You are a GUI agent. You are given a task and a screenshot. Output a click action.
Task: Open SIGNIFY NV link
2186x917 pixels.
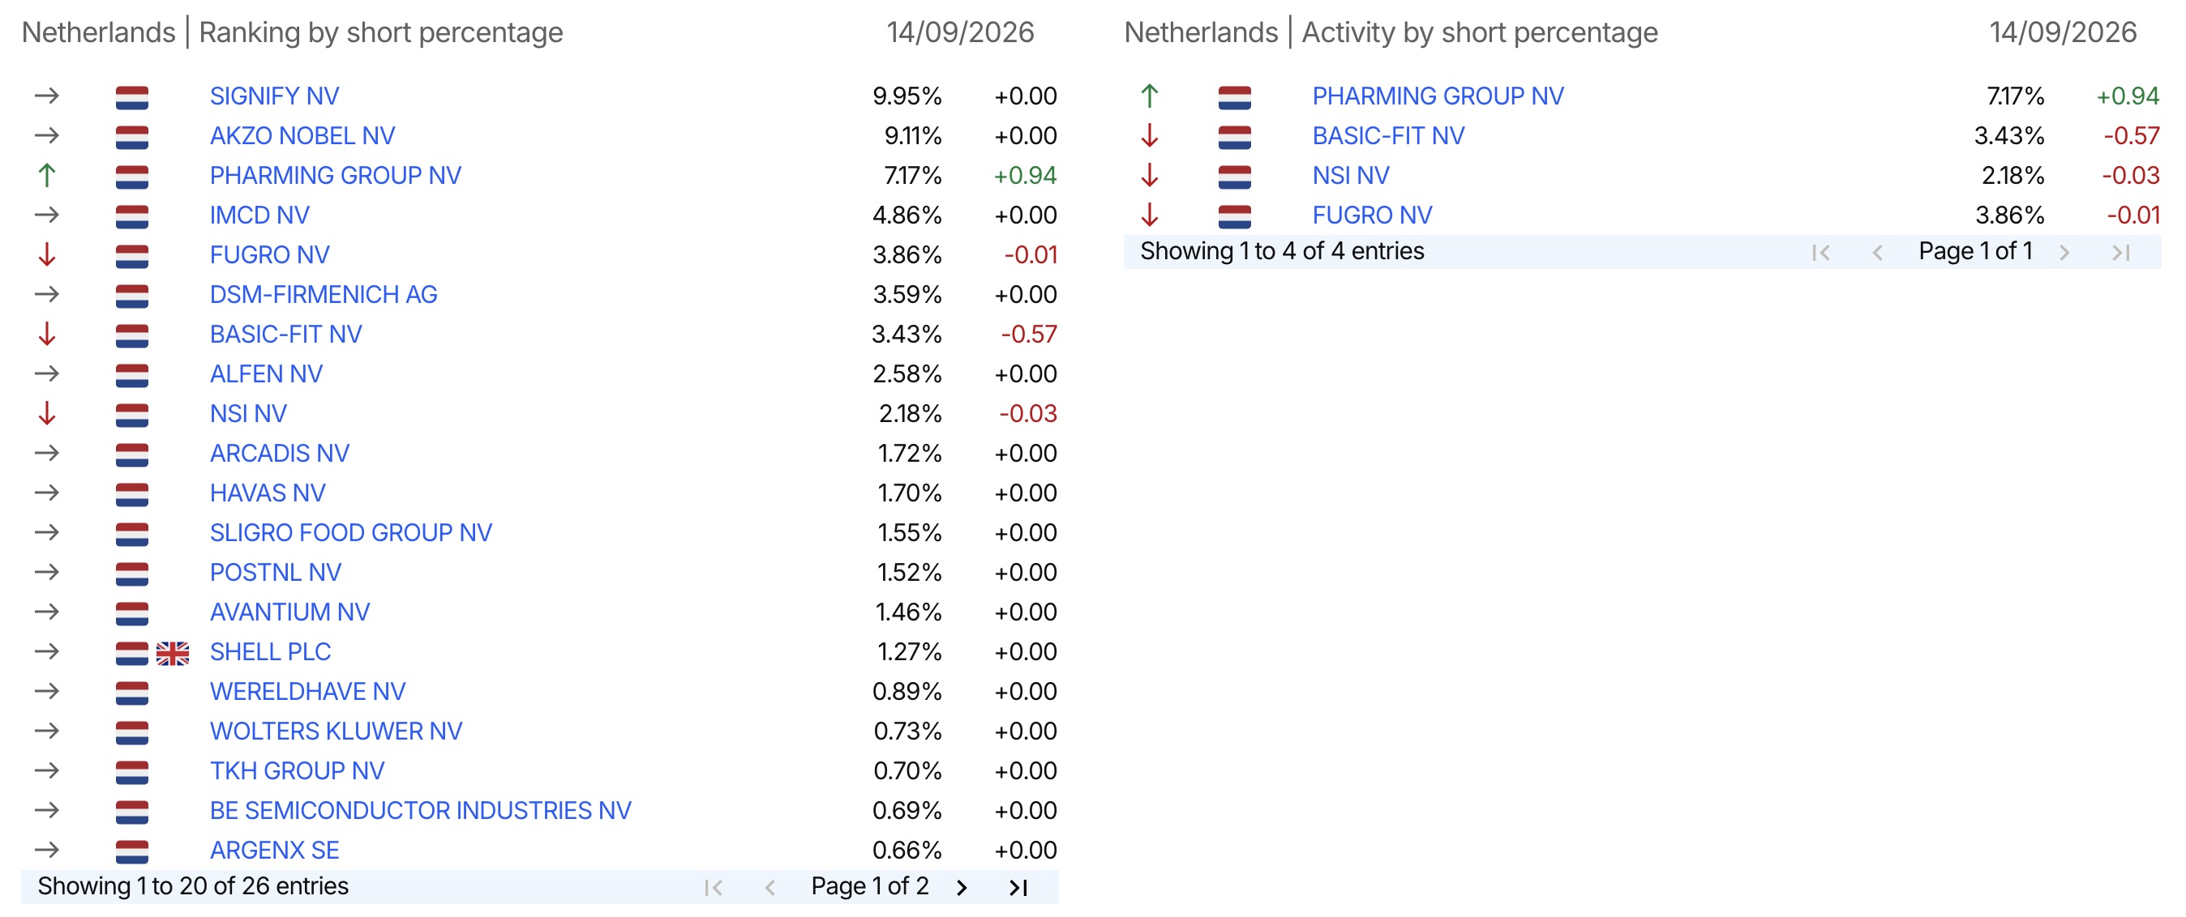[x=274, y=96]
